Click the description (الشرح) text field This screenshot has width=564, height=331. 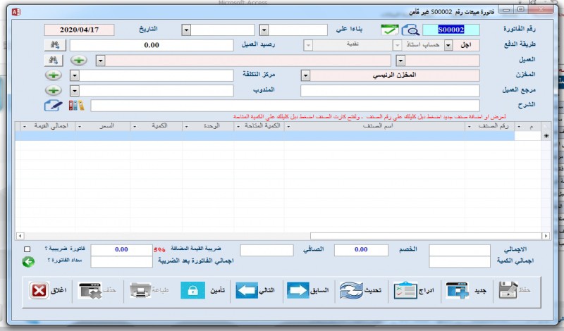click(285, 106)
